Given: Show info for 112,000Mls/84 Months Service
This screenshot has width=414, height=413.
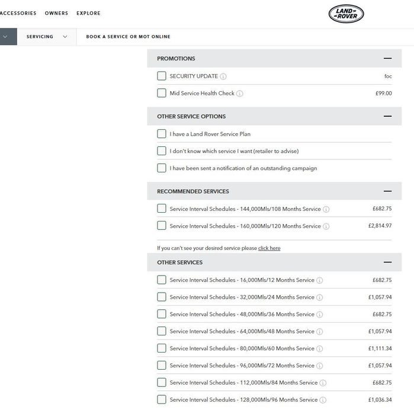Looking at the screenshot, I should 323,383.
